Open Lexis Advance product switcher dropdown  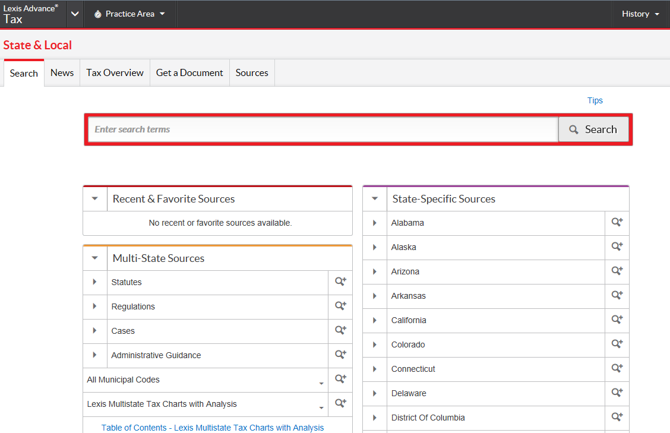(x=74, y=14)
